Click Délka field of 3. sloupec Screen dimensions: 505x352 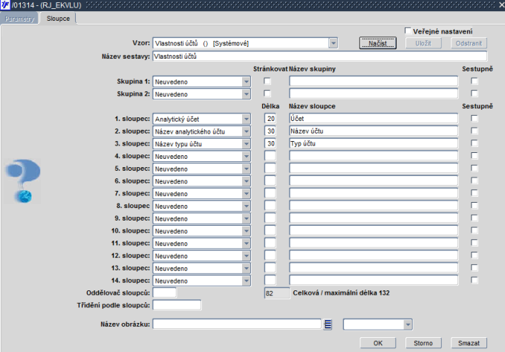click(x=270, y=143)
